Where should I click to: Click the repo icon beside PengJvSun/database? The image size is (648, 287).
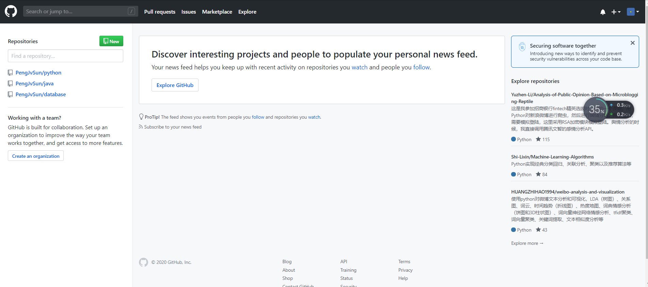pos(10,95)
